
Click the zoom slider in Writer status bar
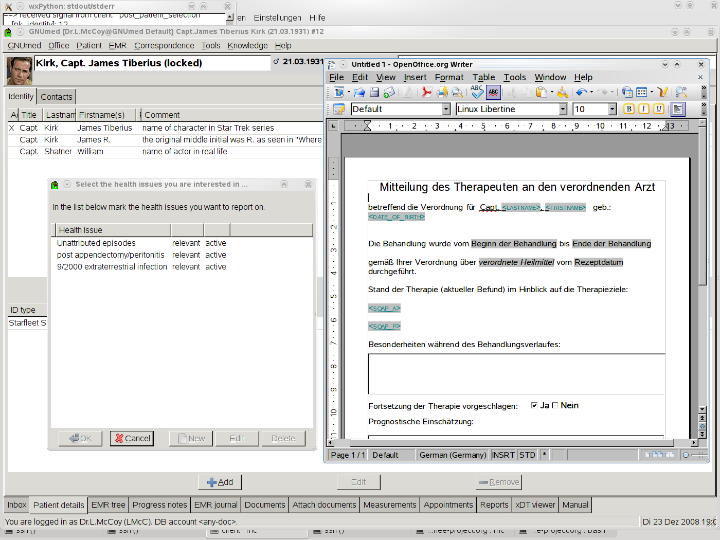[x=699, y=455]
